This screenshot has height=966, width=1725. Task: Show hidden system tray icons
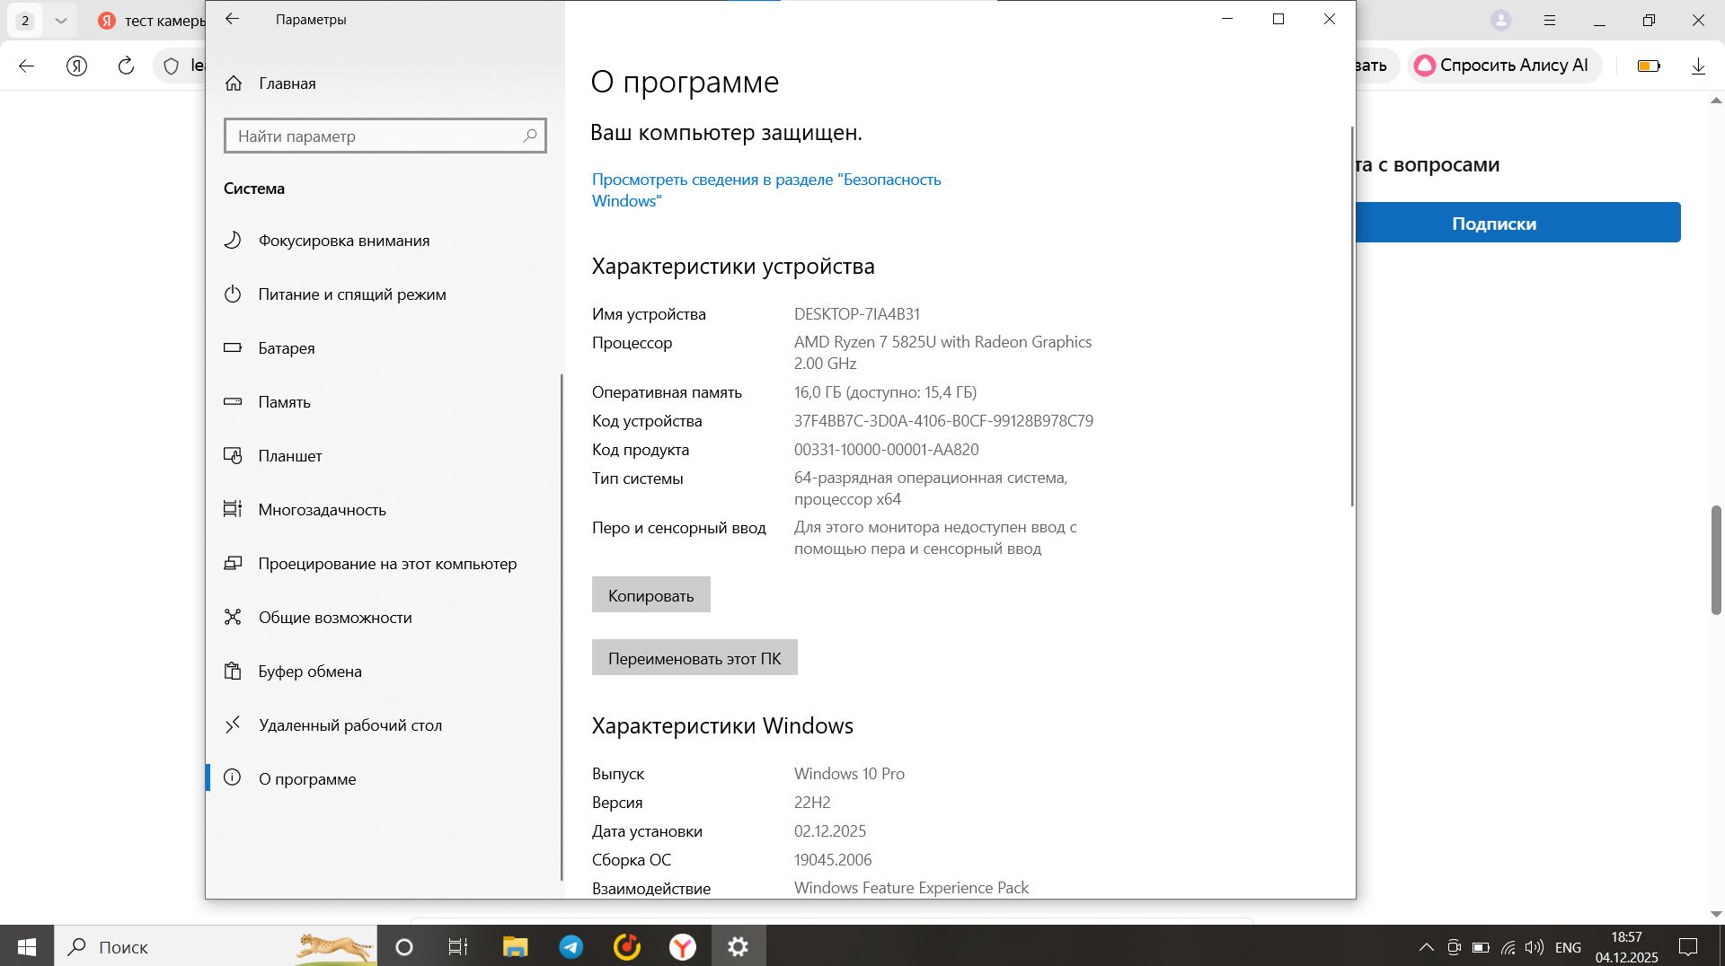tap(1426, 947)
